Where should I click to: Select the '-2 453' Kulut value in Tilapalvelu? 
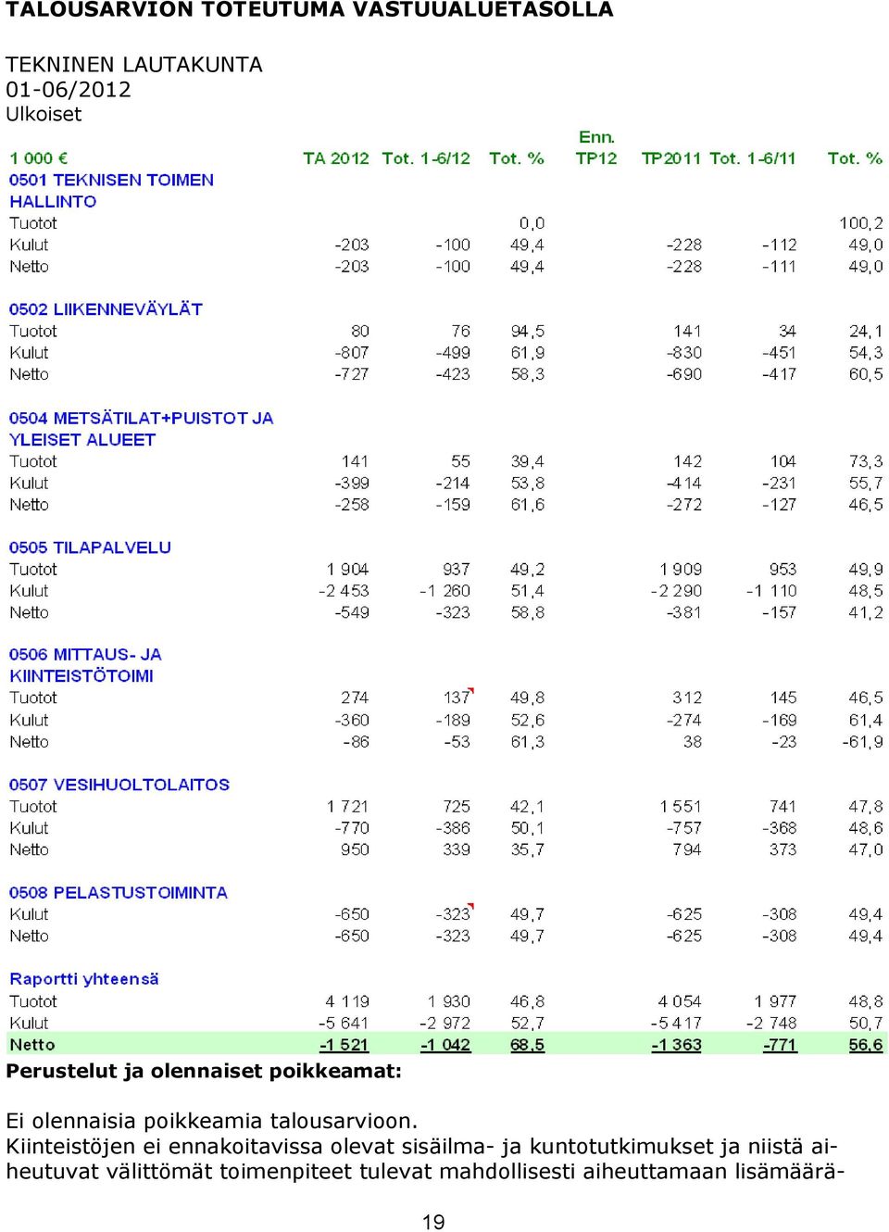pyautogui.click(x=344, y=591)
